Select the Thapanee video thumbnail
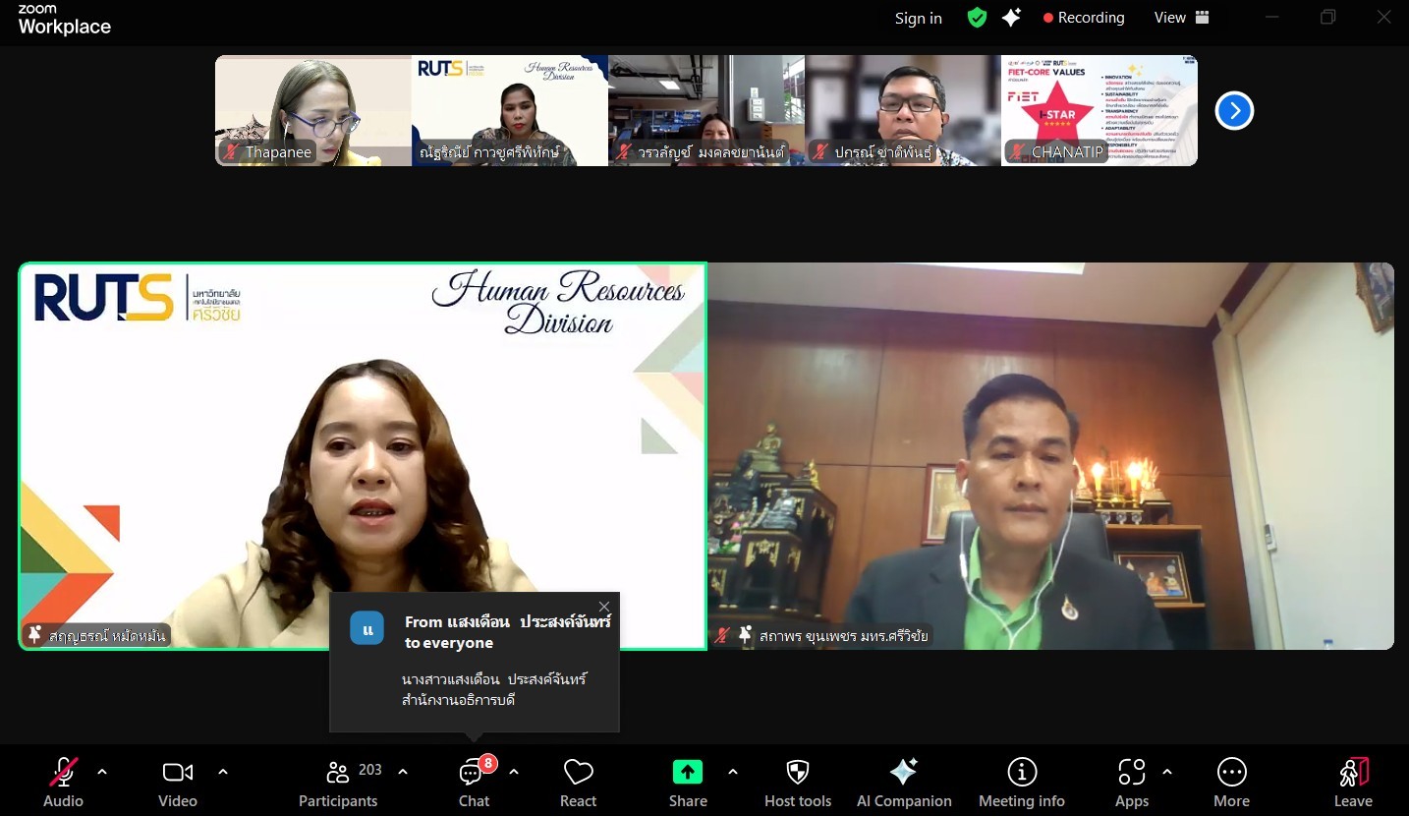 [x=312, y=110]
